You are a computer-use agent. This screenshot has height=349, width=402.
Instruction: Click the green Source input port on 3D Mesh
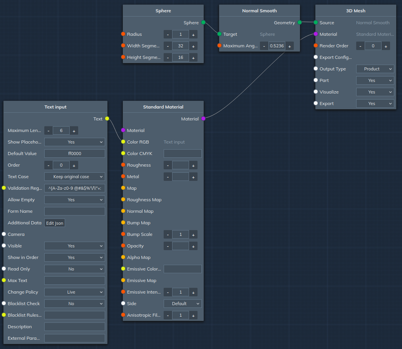pyautogui.click(x=316, y=23)
